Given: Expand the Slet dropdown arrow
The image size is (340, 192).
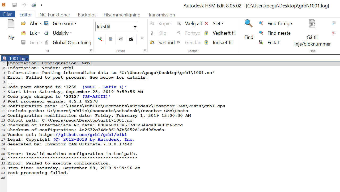Looking at the screenshot, I should 223,24.
